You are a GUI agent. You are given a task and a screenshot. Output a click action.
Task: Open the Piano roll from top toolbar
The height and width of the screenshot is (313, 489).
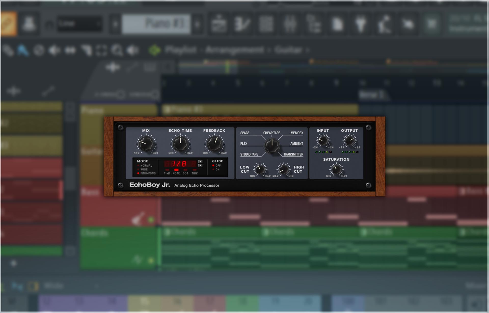242,24
